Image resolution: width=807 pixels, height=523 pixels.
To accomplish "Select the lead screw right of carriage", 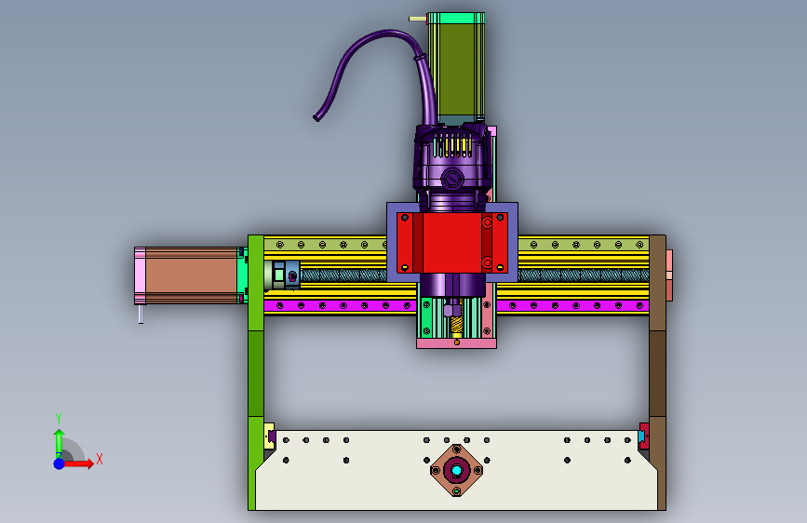I will 583,275.
